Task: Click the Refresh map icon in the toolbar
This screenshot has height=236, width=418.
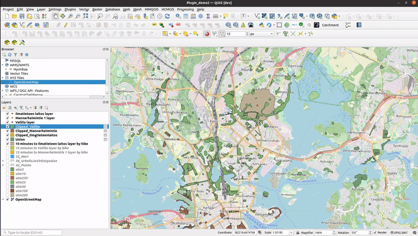Action: coord(167,16)
